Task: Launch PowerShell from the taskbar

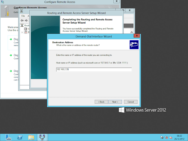Action: pos(19,137)
